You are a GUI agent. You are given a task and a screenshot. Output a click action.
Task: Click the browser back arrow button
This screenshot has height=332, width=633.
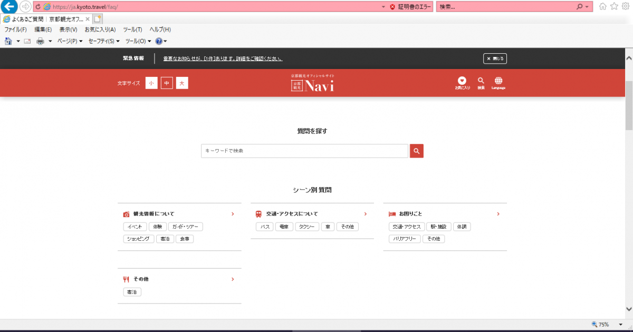pyautogui.click(x=10, y=7)
